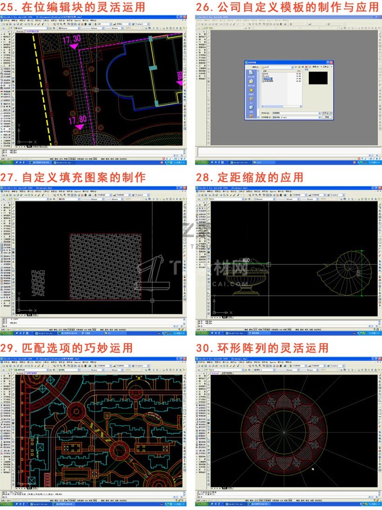The height and width of the screenshot is (510, 382).
Task: Open the 编辑 menu in screenshot 25
Action: pyautogui.click(x=14, y=21)
